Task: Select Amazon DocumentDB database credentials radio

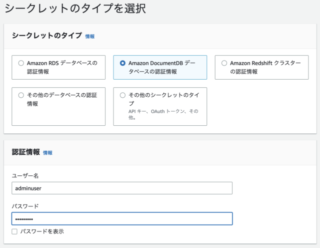Action: coord(122,63)
